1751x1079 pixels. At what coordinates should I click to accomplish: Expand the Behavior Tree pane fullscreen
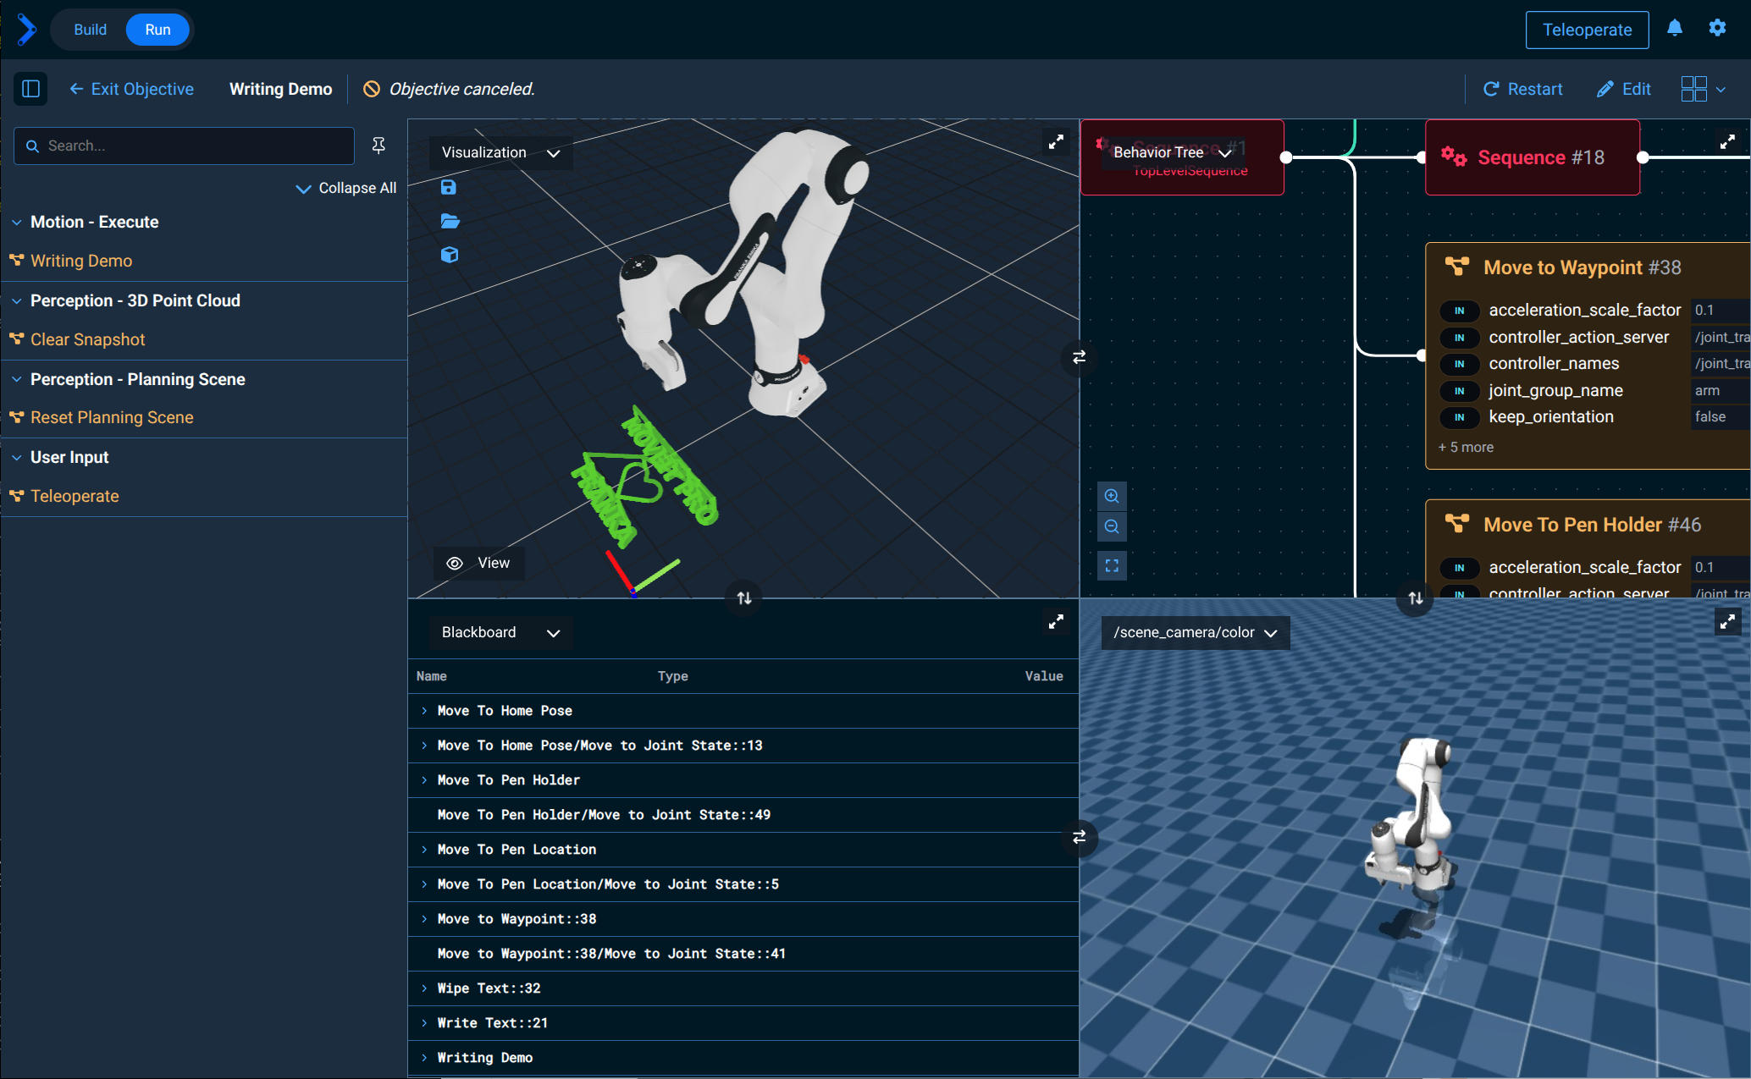pyautogui.click(x=1727, y=142)
